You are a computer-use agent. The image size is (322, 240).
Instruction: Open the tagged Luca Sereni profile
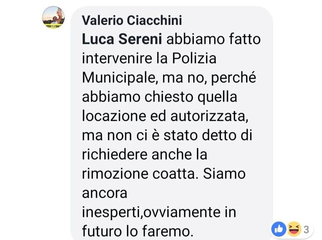(x=122, y=39)
